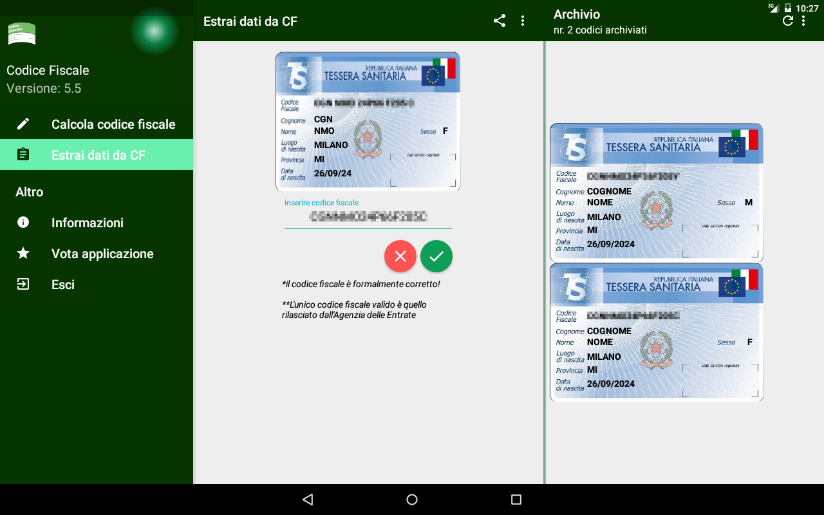This screenshot has width=824, height=515.
Task: Refresh the Archivio list
Action: coord(788,21)
